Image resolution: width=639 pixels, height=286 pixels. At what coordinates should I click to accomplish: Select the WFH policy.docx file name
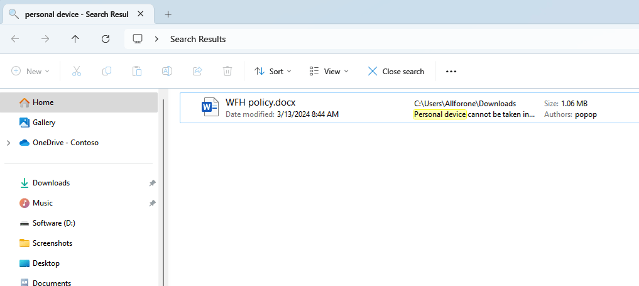[x=260, y=102]
